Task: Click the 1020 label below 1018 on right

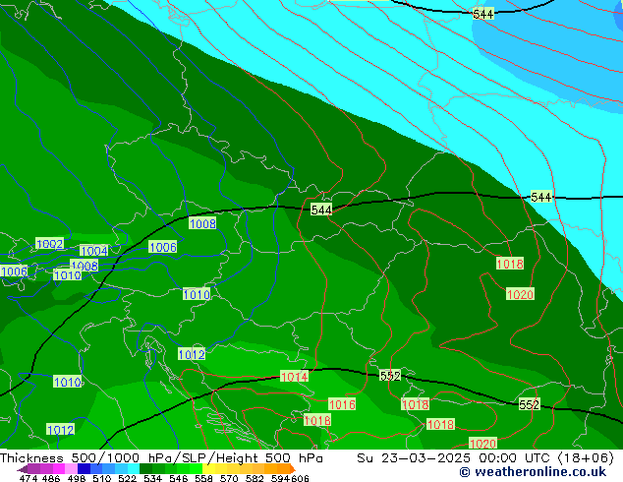Action: (520, 295)
